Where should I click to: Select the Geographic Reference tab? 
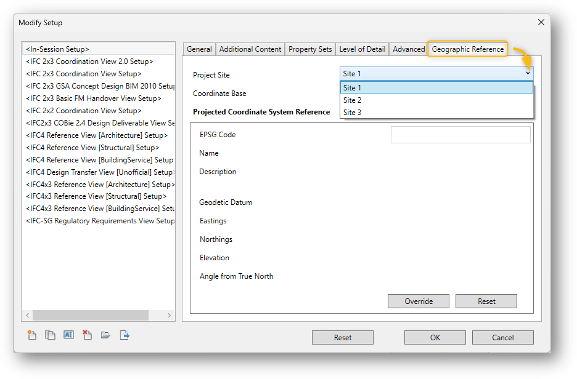pyautogui.click(x=468, y=49)
